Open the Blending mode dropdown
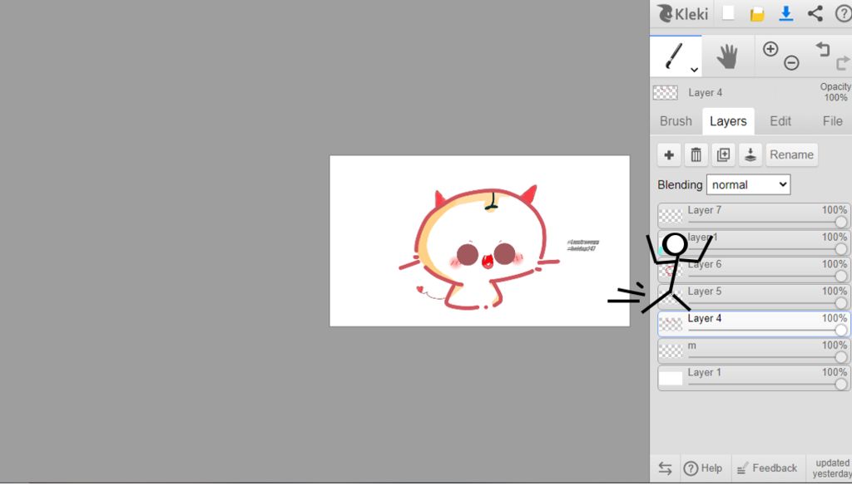This screenshot has width=852, height=485. [748, 185]
